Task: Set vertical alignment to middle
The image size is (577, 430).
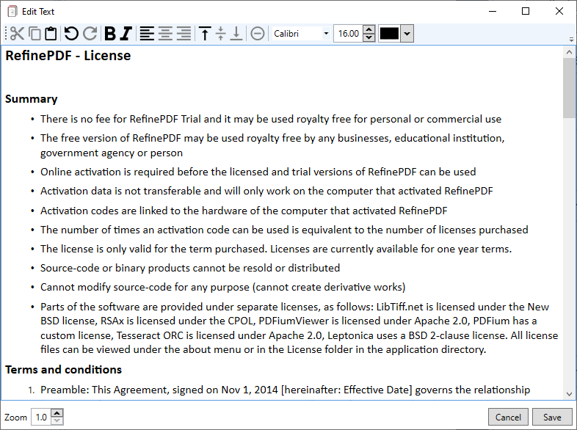Action: click(x=220, y=34)
